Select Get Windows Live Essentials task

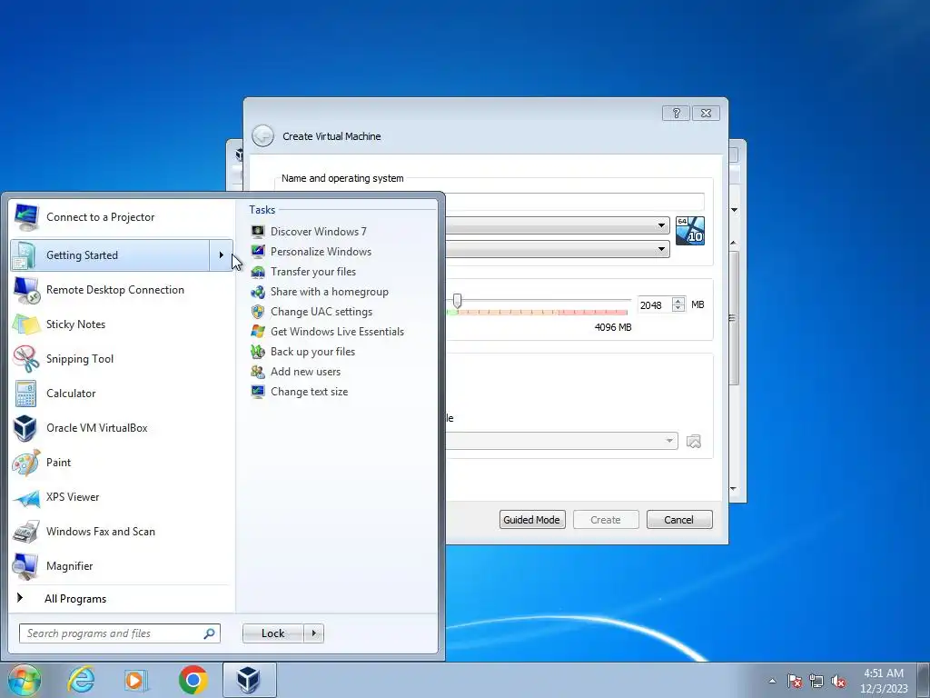pyautogui.click(x=338, y=332)
